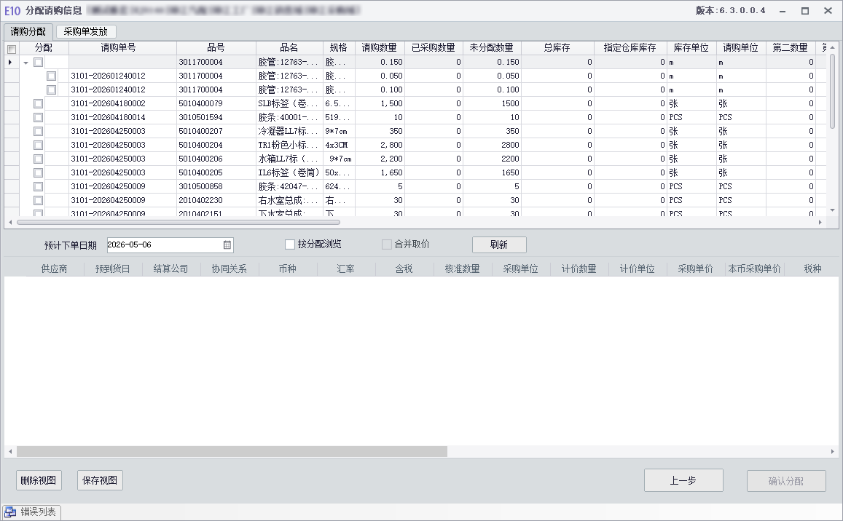Enable the 按分配浏览 checkbox
843x521 pixels.
[290, 244]
